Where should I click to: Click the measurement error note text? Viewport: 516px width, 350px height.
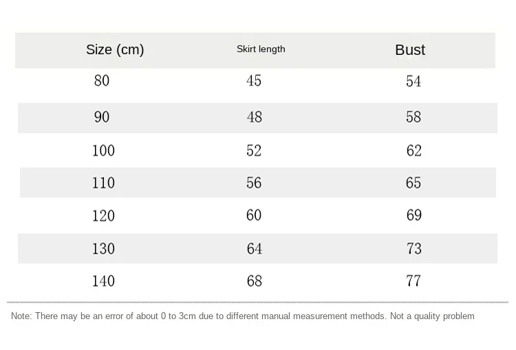[243, 316]
